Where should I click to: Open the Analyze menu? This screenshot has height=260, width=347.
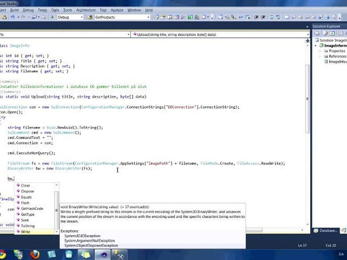[117, 10]
